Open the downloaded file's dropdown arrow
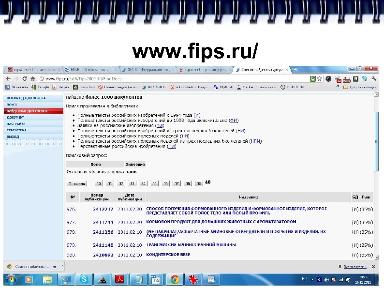 coord(62,266)
